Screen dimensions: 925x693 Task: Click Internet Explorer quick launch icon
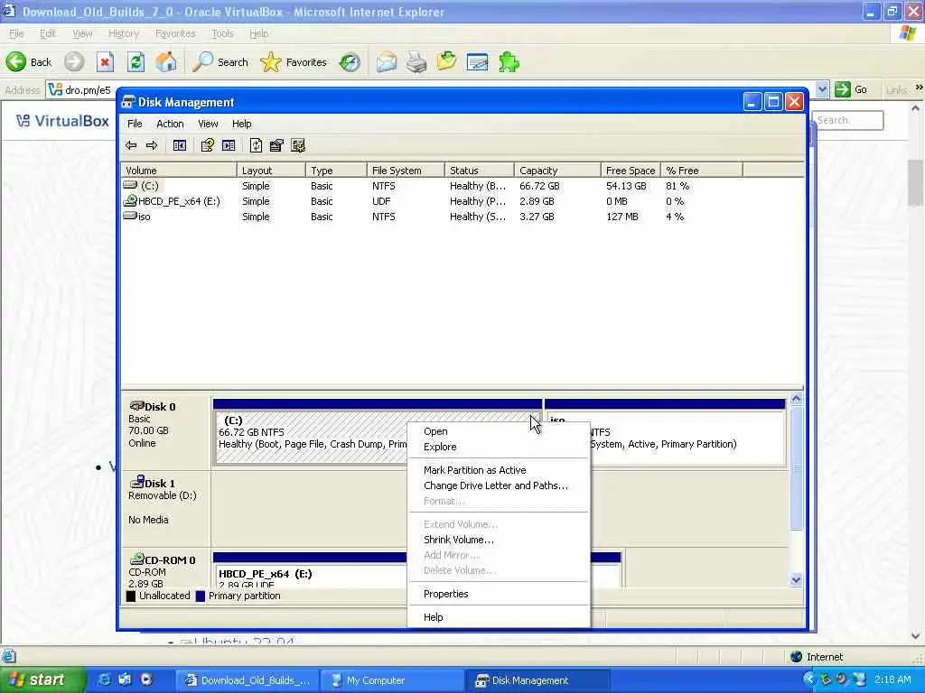(105, 679)
